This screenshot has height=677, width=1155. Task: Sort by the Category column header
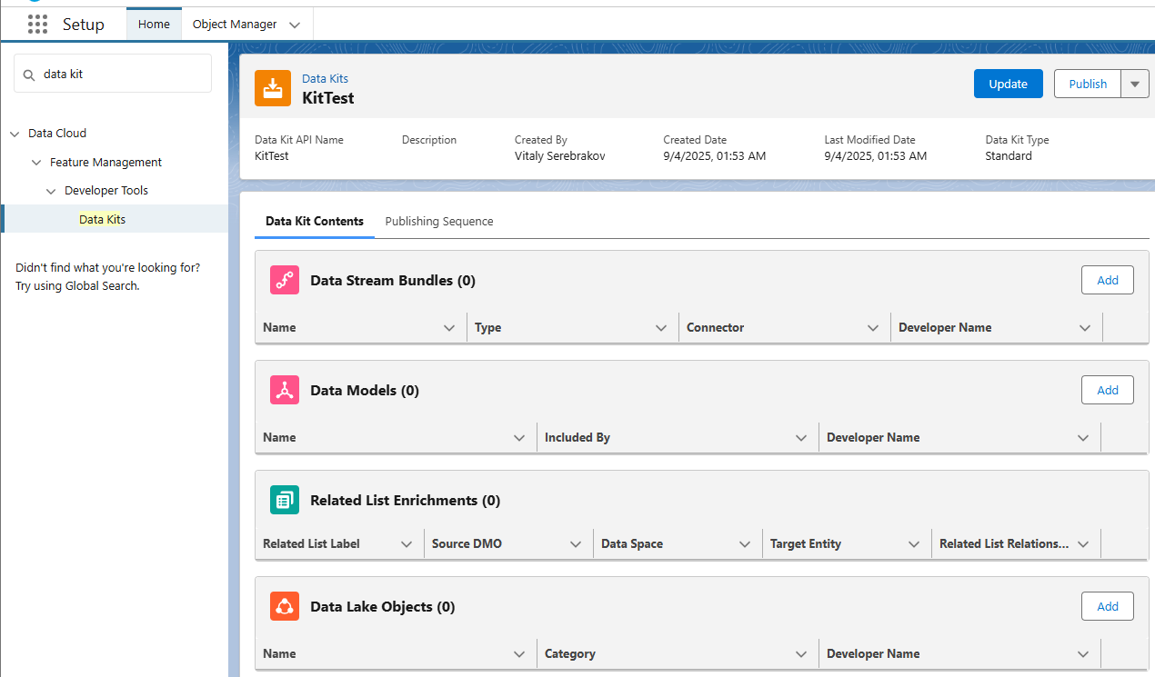pyautogui.click(x=570, y=653)
